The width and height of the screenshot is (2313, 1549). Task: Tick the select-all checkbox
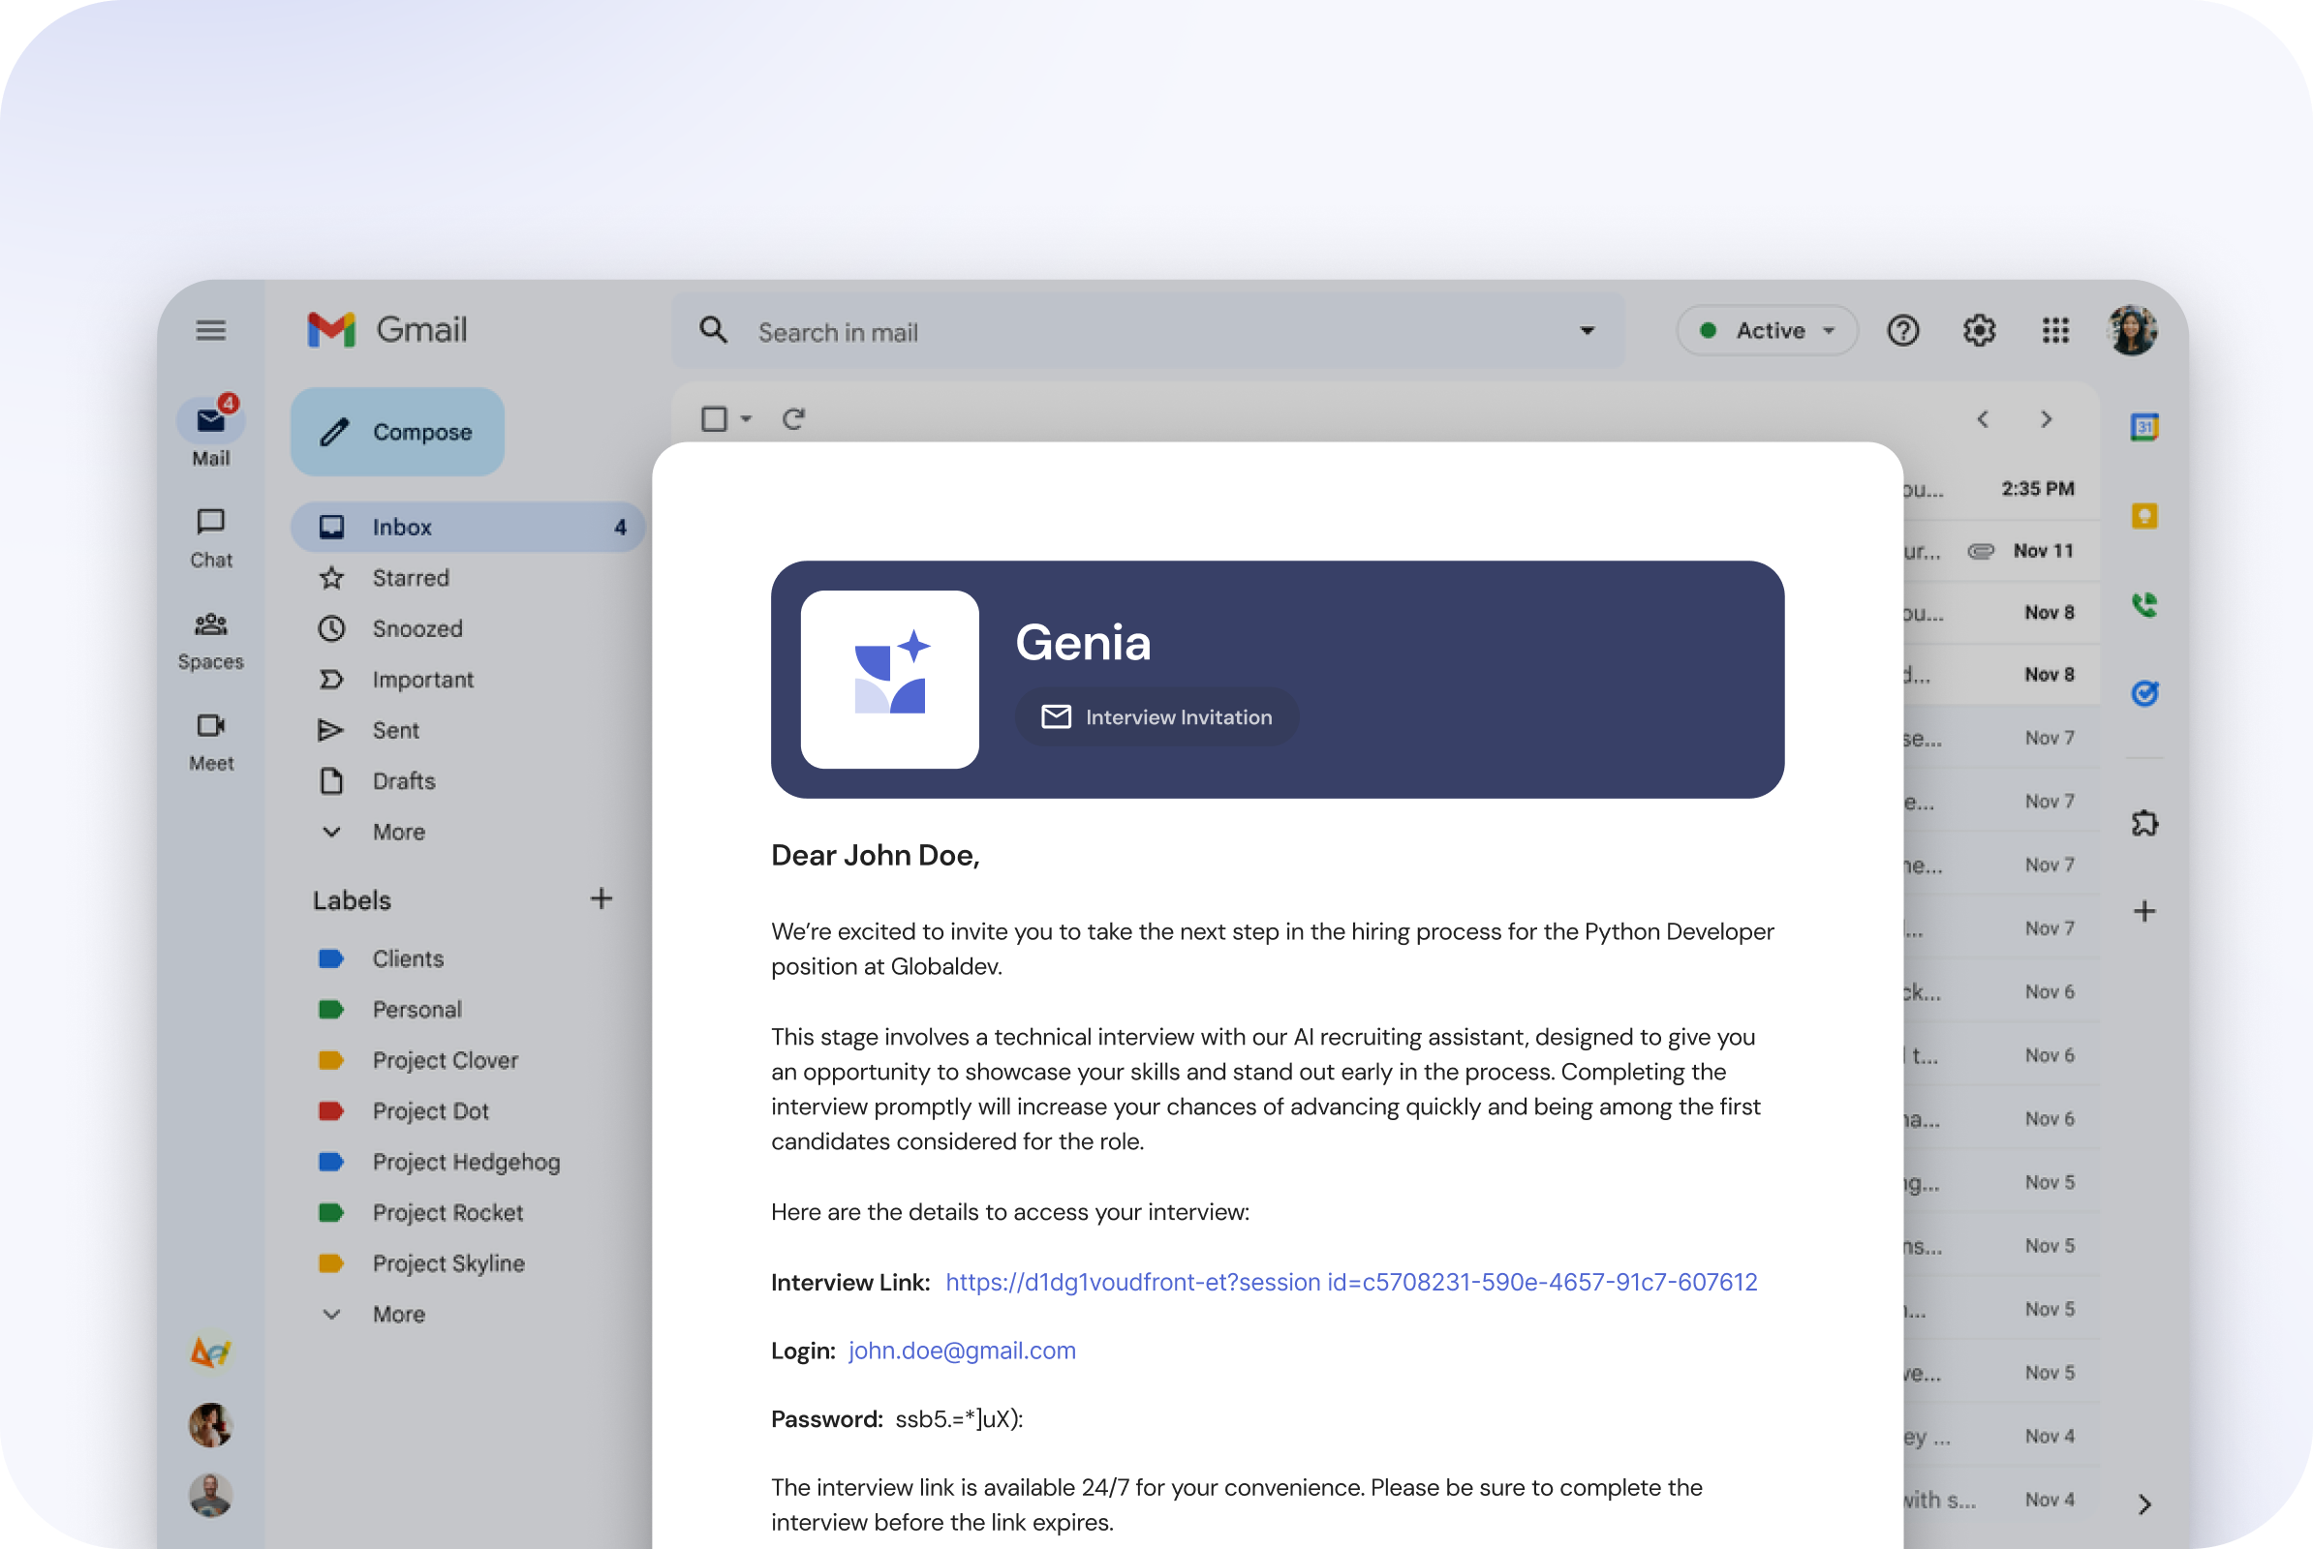click(714, 419)
